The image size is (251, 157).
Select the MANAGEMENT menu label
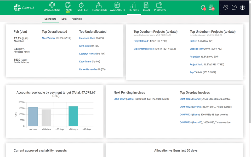[52, 10]
